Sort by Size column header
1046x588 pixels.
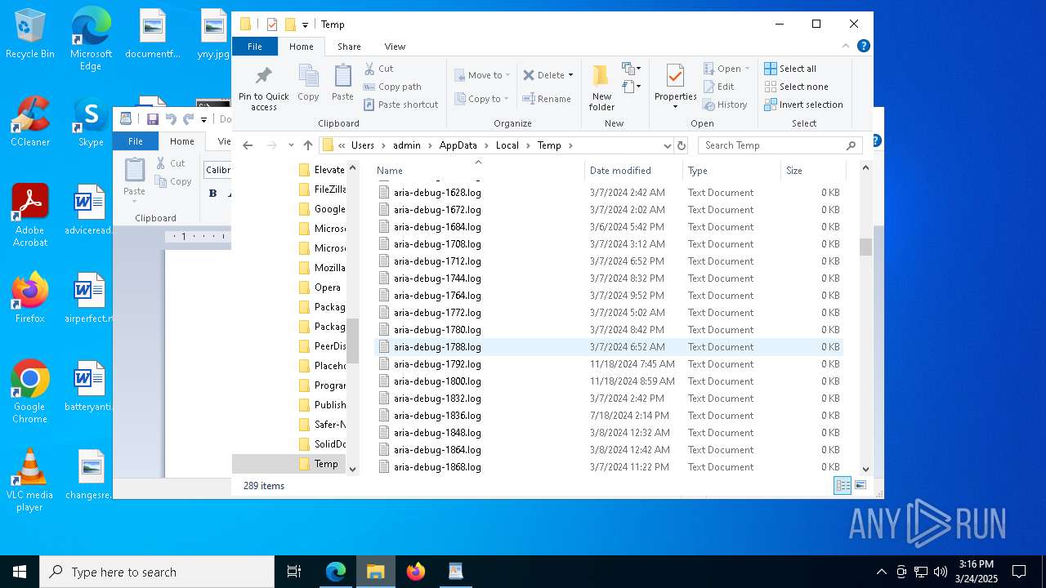pyautogui.click(x=813, y=170)
